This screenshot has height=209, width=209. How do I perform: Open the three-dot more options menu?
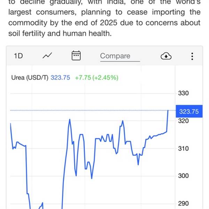[x=192, y=56]
